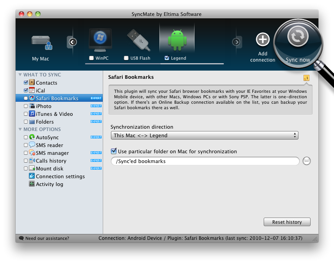This screenshot has width=334, height=264.
Task: Select the USB Flash cable icon
Action: [138, 40]
